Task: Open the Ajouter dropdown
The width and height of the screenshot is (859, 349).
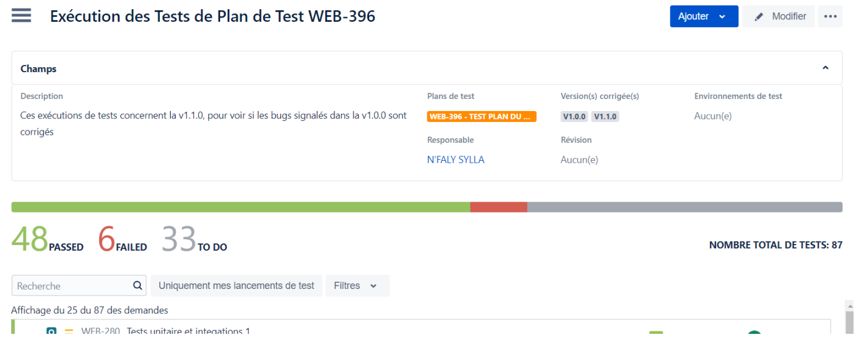Action: 703,16
